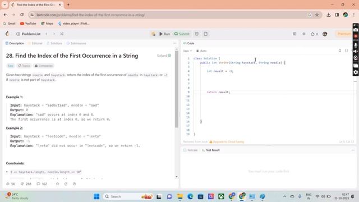Expand the Topics tag
Viewport: 359px width, 202px height.
click(x=24, y=66)
